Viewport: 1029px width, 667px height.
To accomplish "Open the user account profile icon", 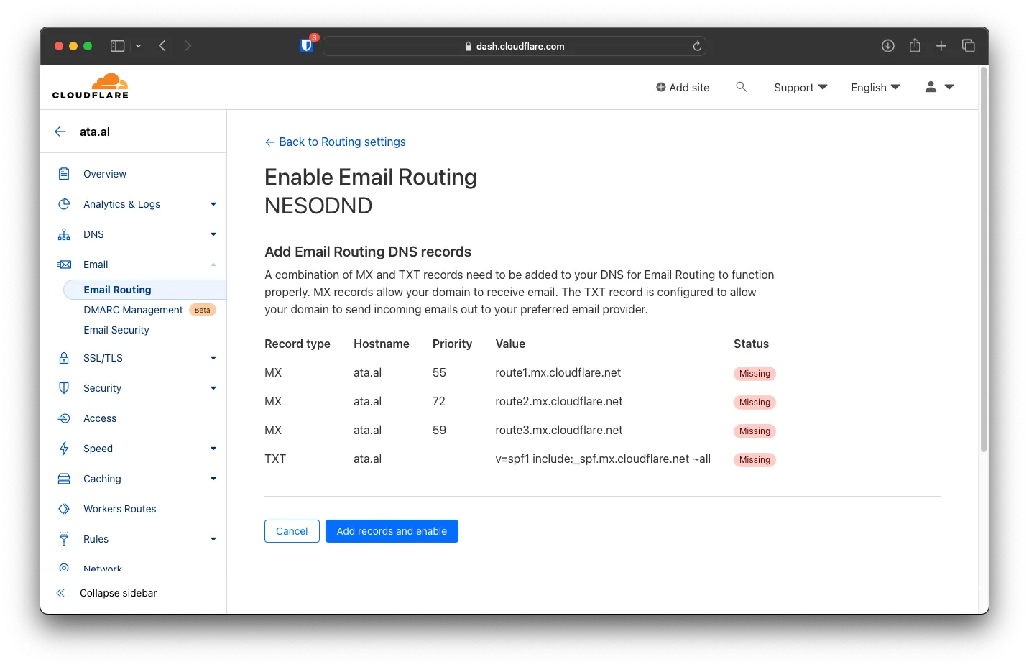I will pos(931,87).
